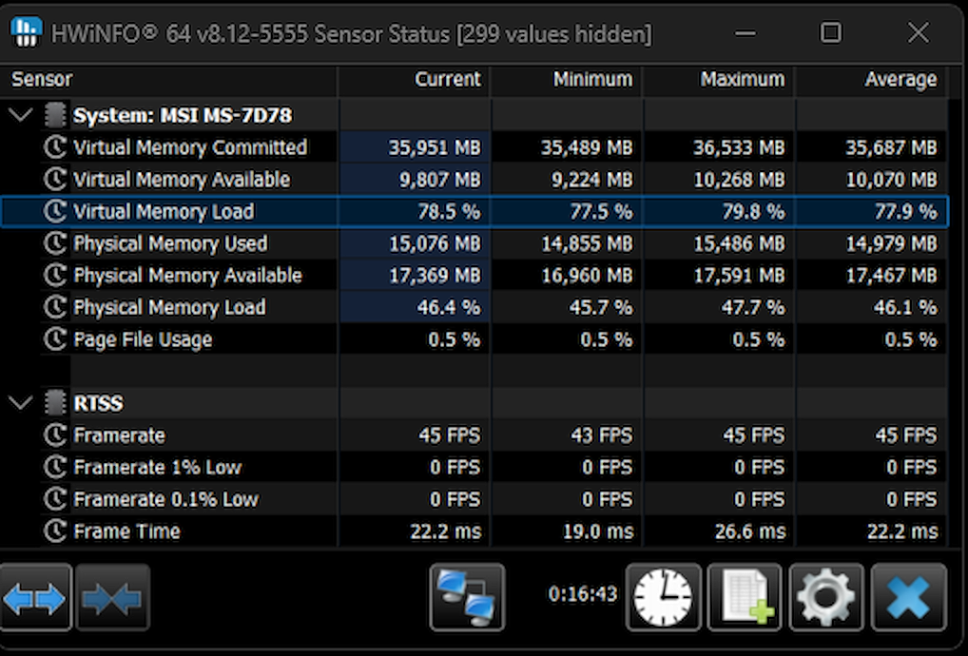968x656 pixels.
Task: Shrink columns with the inward arrows button
Action: tap(112, 597)
